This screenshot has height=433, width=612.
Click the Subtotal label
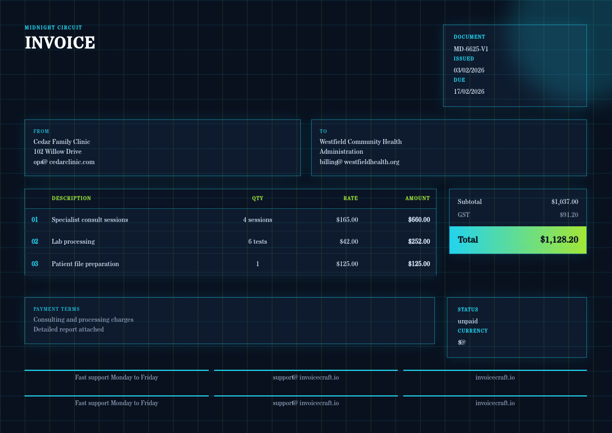pos(470,202)
